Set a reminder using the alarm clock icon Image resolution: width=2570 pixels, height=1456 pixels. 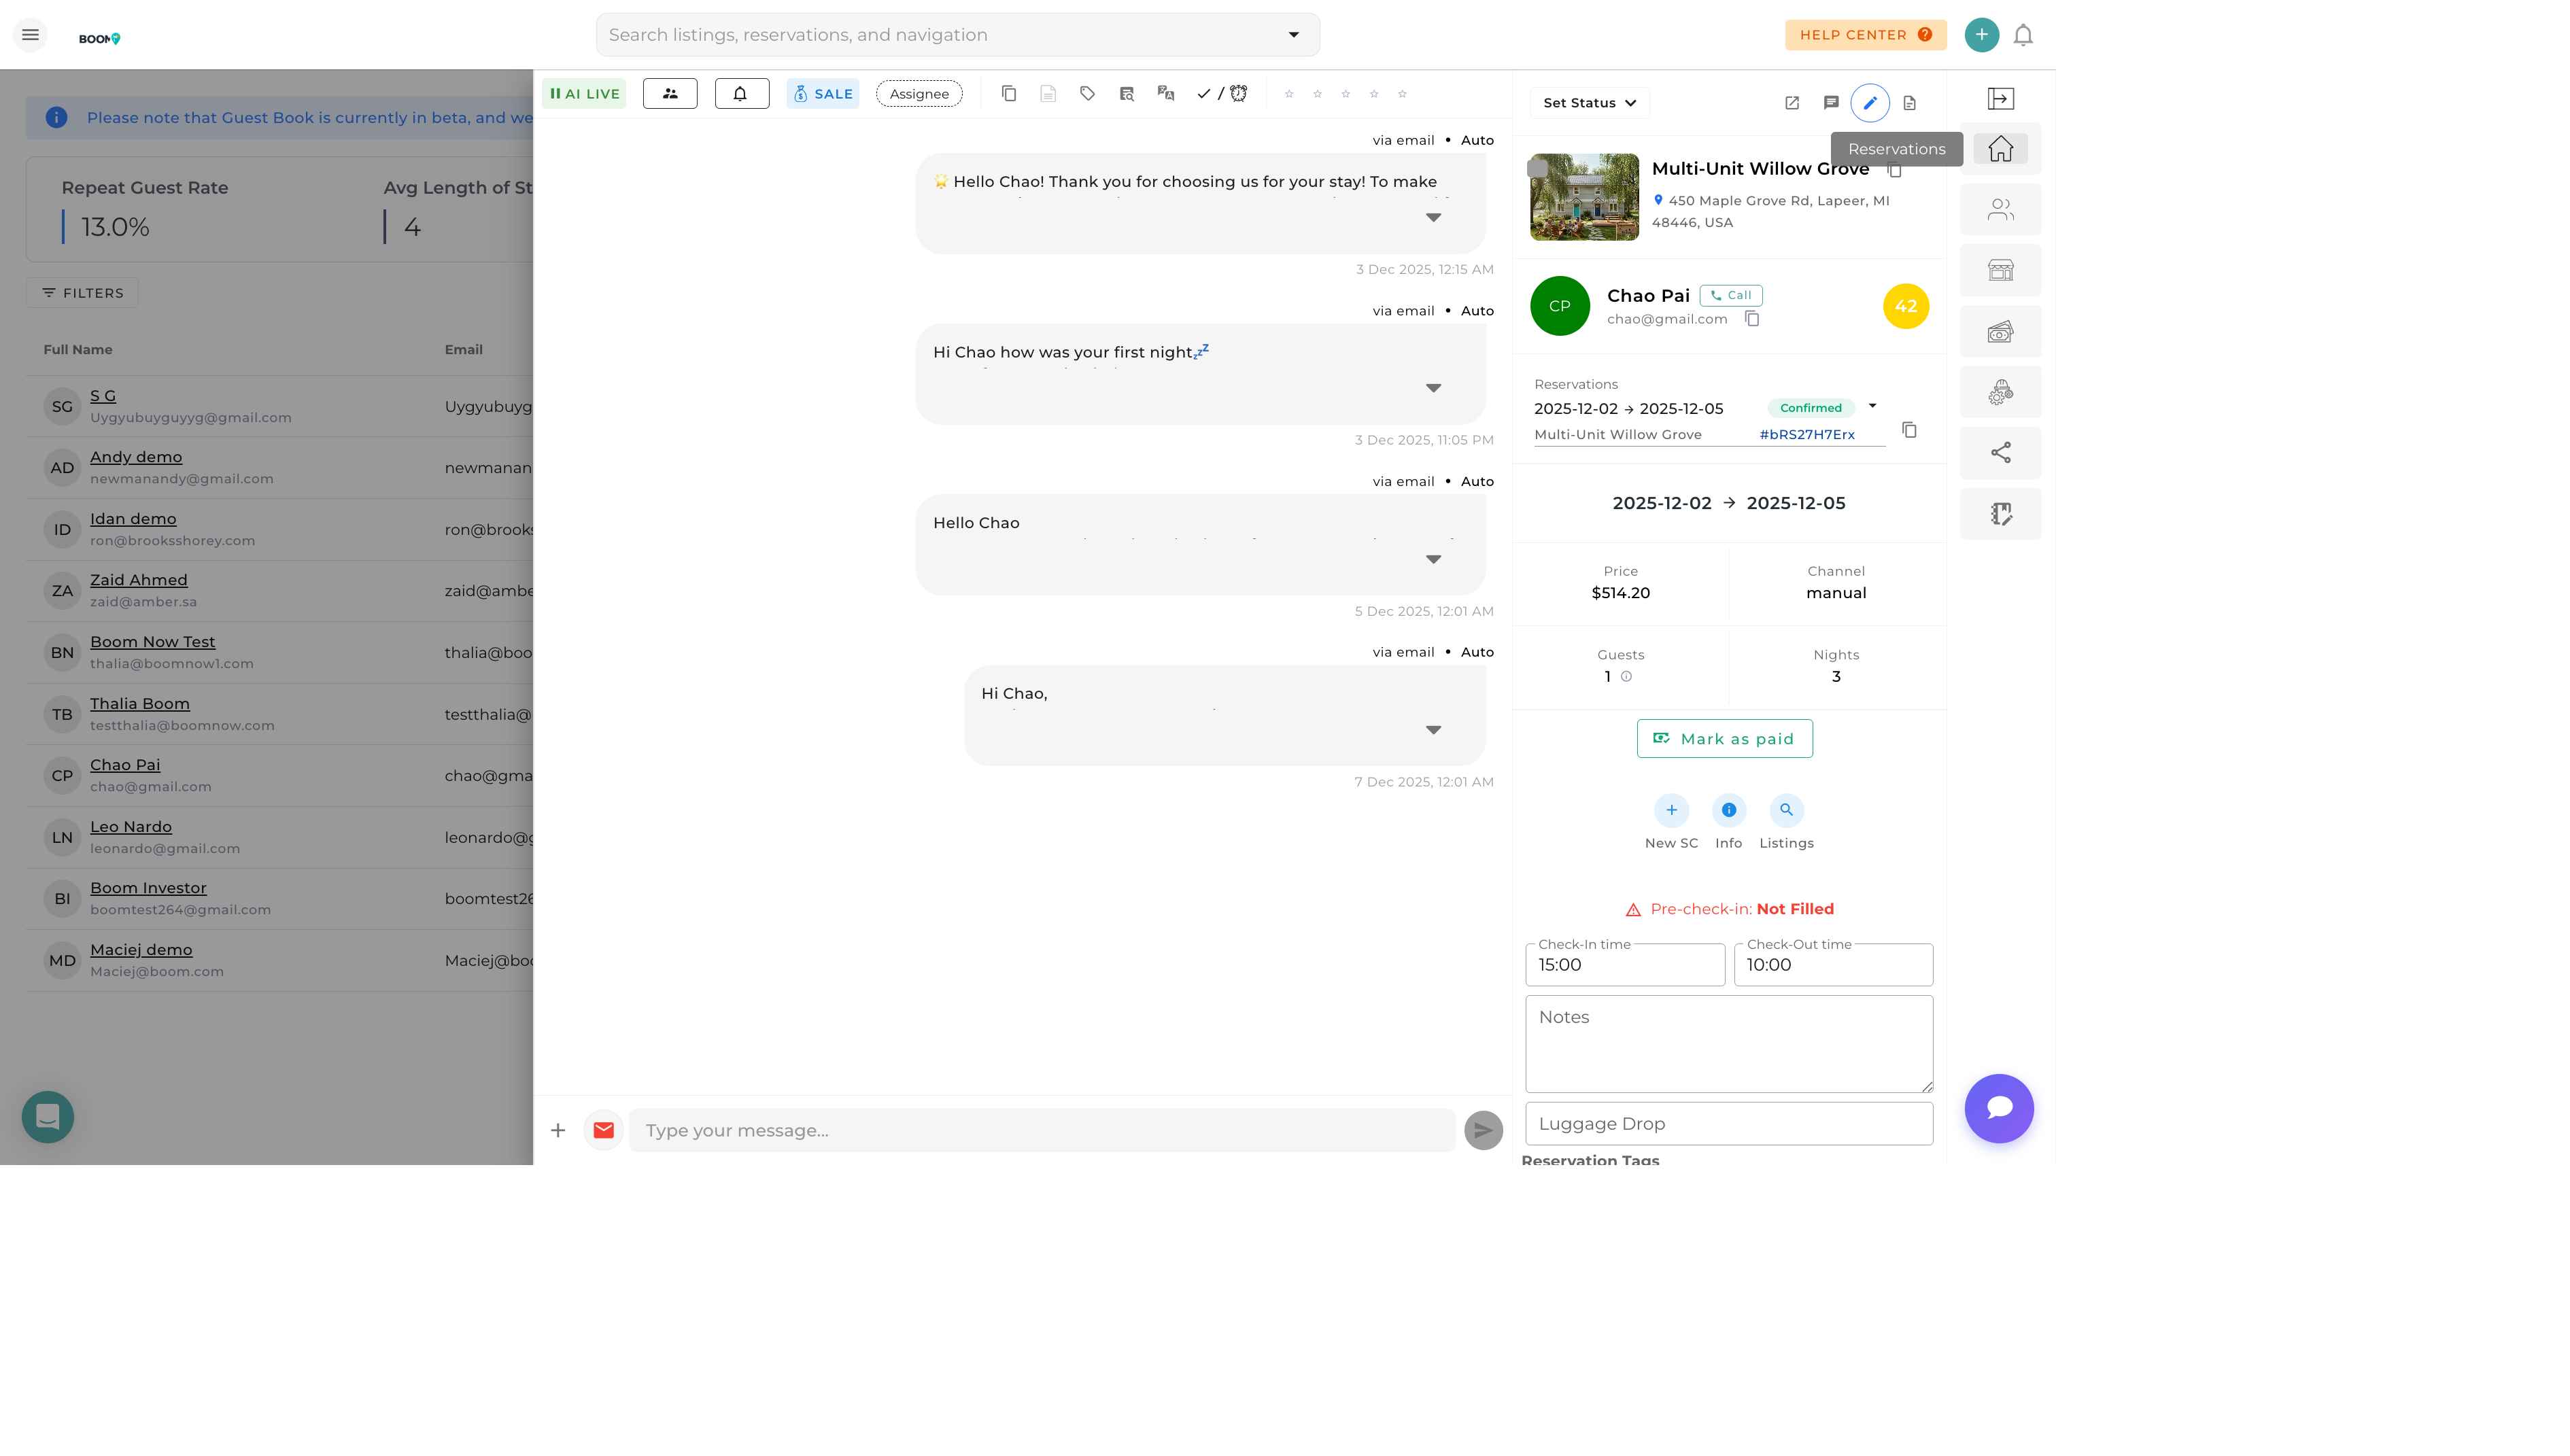click(1238, 93)
